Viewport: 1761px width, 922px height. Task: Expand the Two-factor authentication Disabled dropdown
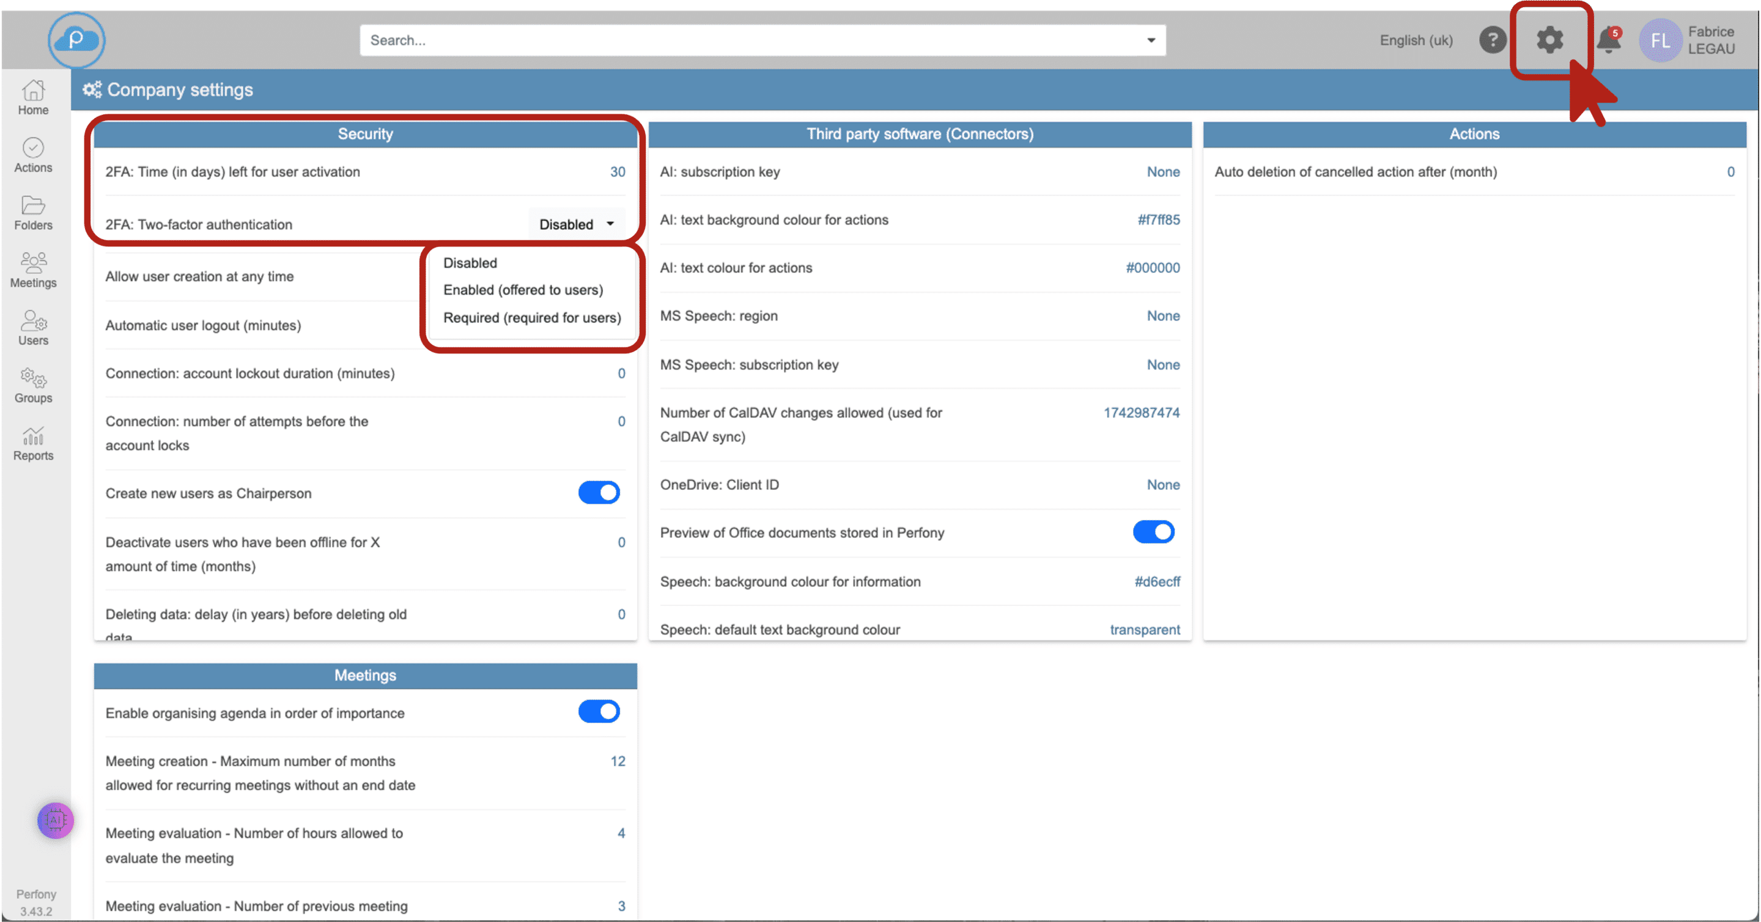pos(576,224)
